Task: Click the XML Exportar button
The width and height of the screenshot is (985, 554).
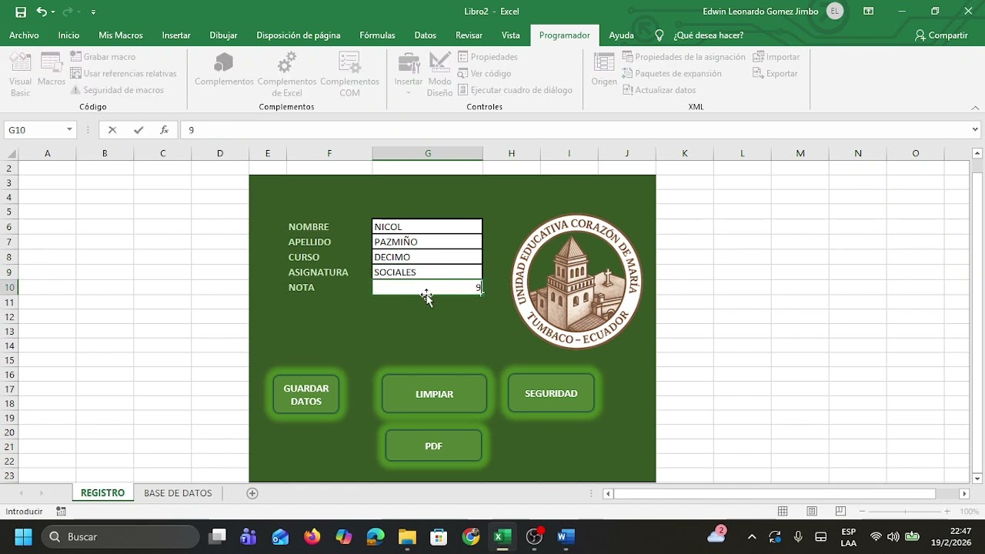Action: click(x=775, y=74)
